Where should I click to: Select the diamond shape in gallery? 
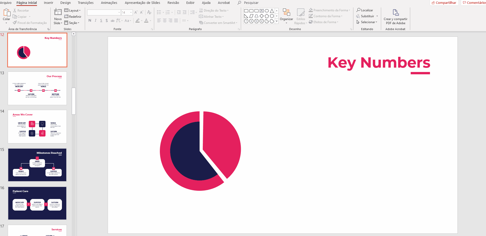262,16
